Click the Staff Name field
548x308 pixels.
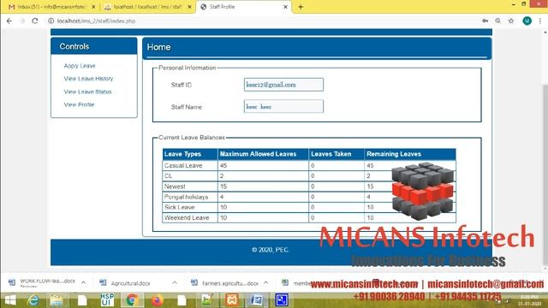(283, 106)
